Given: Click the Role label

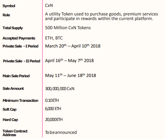Looking at the screenshot, I should (6, 15).
